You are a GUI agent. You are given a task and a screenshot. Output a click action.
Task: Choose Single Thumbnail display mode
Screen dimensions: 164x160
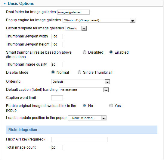[x=79, y=72]
